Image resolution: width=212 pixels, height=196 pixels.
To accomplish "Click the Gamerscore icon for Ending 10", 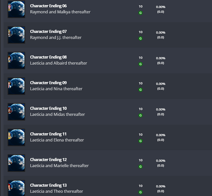I will click(x=140, y=115).
